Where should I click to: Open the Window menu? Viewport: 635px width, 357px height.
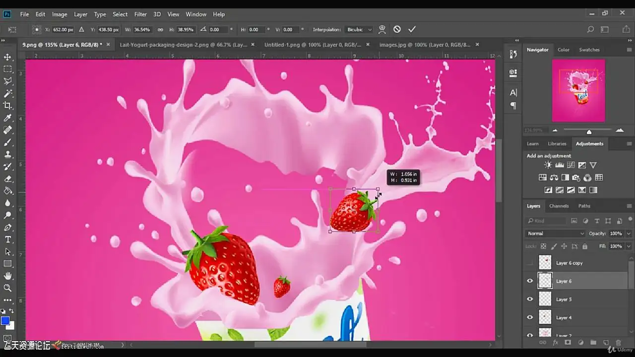point(196,14)
